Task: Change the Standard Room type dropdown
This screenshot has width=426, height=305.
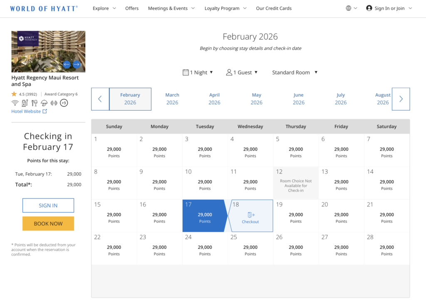Action: (x=295, y=72)
